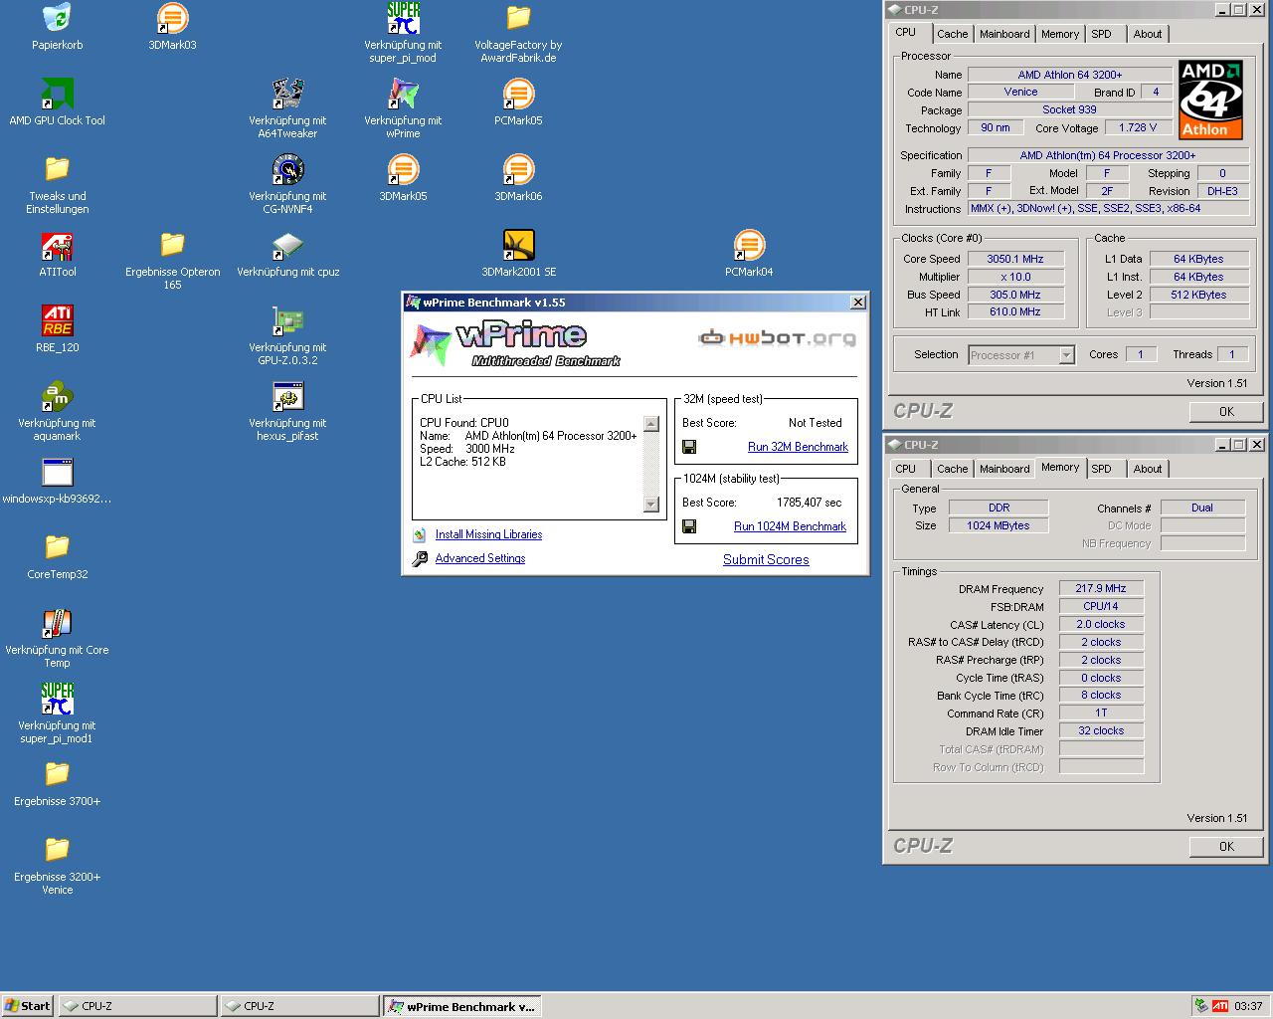Start the Run 1024M Benchmark link
The image size is (1273, 1019).
(x=790, y=526)
